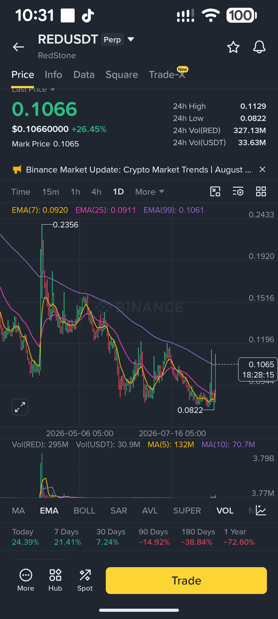Screen dimensions: 278x619
Task: Tap the Wi-Fi status icon
Action: pos(211,15)
